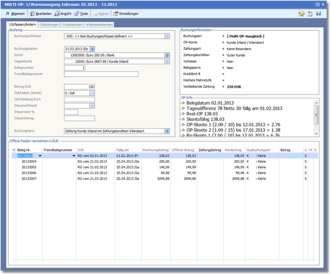Open the Bearbeiten toolbar menu

tap(40, 14)
